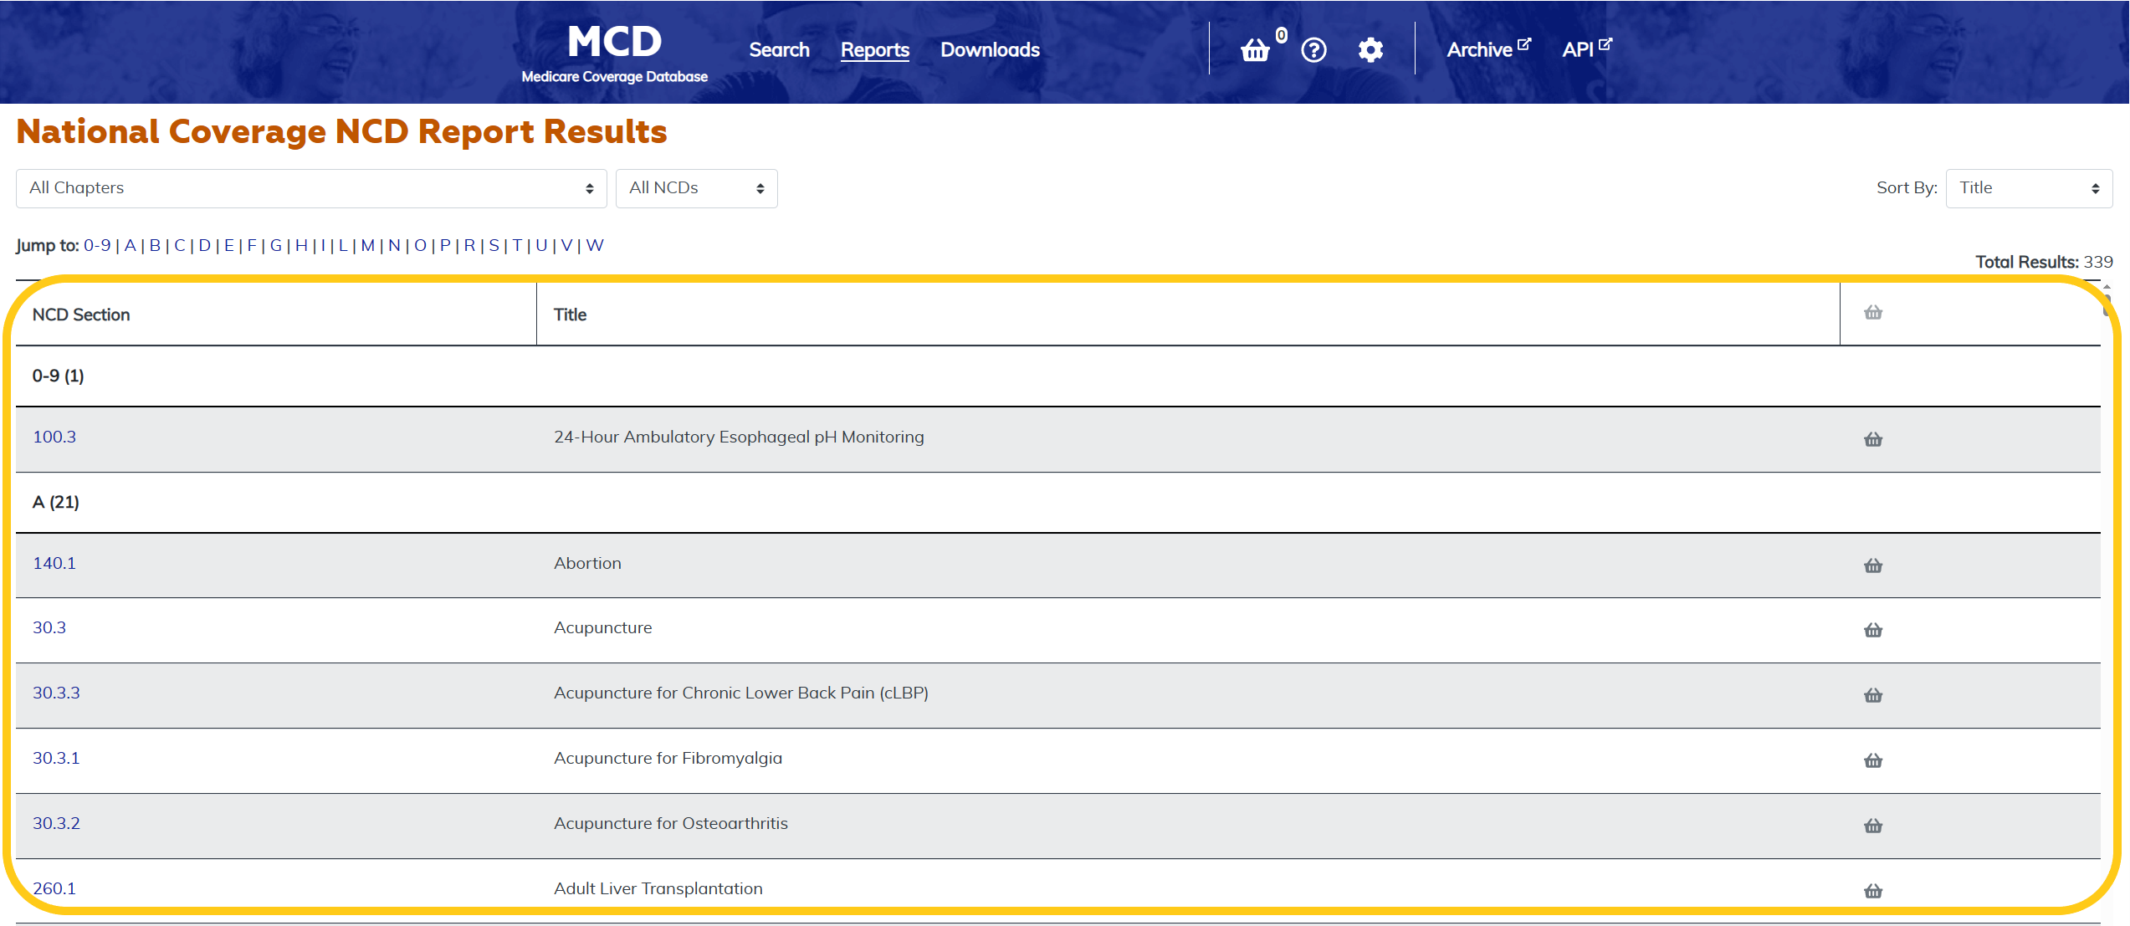Expand the All NCDs dropdown
The height and width of the screenshot is (926, 2130).
696,188
